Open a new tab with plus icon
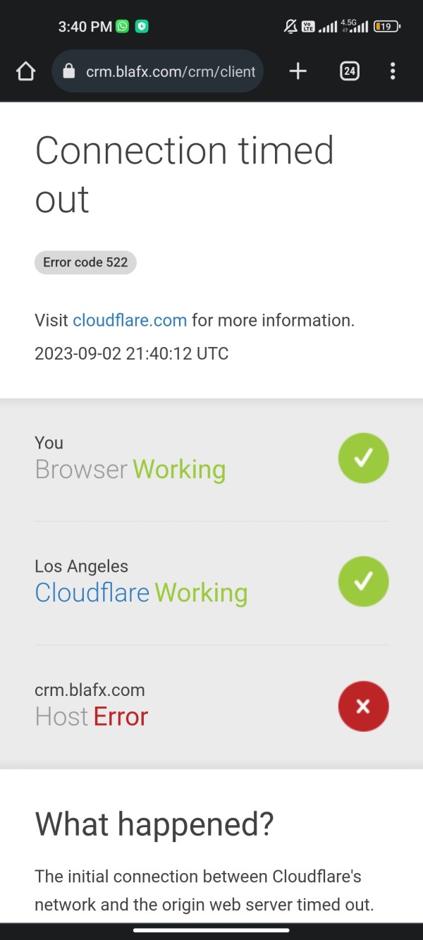 point(298,71)
